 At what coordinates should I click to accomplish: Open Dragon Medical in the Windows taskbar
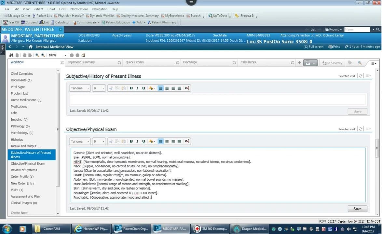point(250,229)
